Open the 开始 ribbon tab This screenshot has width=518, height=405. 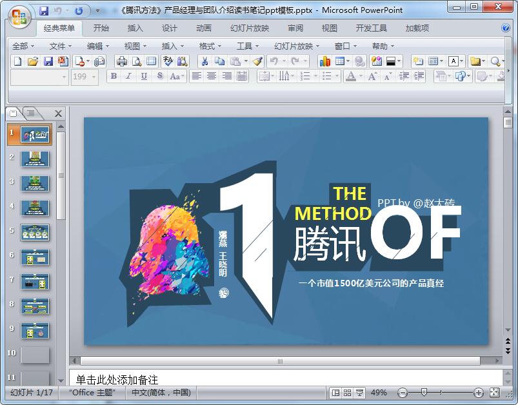click(x=101, y=28)
